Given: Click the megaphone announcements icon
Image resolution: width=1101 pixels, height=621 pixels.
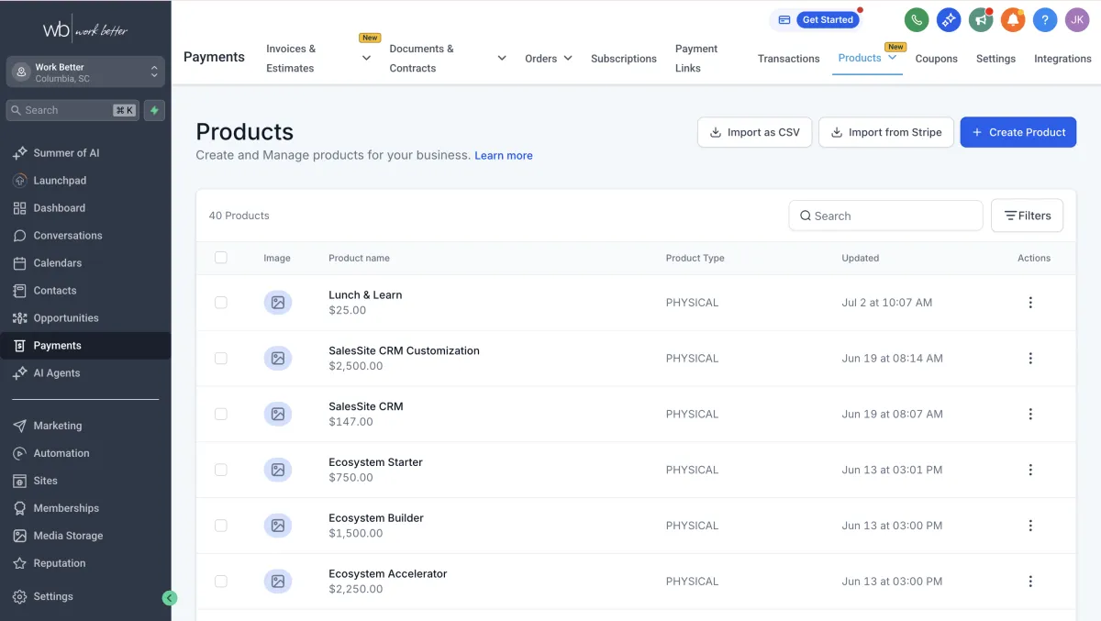Looking at the screenshot, I should click(x=981, y=19).
